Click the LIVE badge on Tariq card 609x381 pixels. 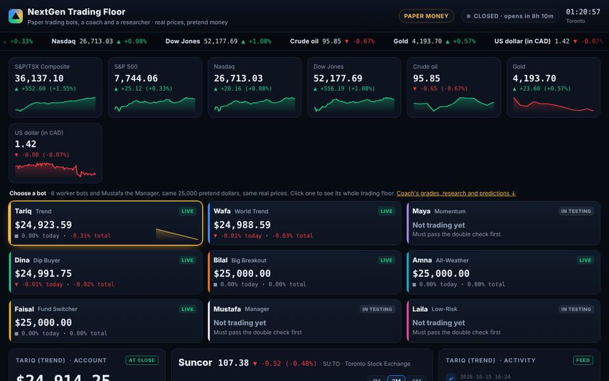pyautogui.click(x=187, y=211)
